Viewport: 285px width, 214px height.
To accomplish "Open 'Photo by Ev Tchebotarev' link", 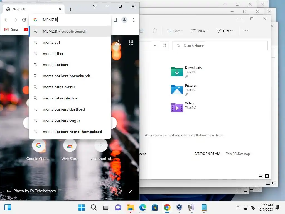I will tap(35, 191).
